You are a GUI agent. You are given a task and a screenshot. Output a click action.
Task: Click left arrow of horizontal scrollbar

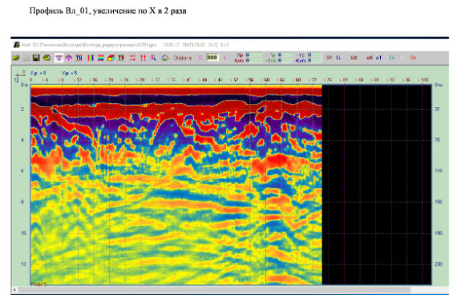(14, 289)
